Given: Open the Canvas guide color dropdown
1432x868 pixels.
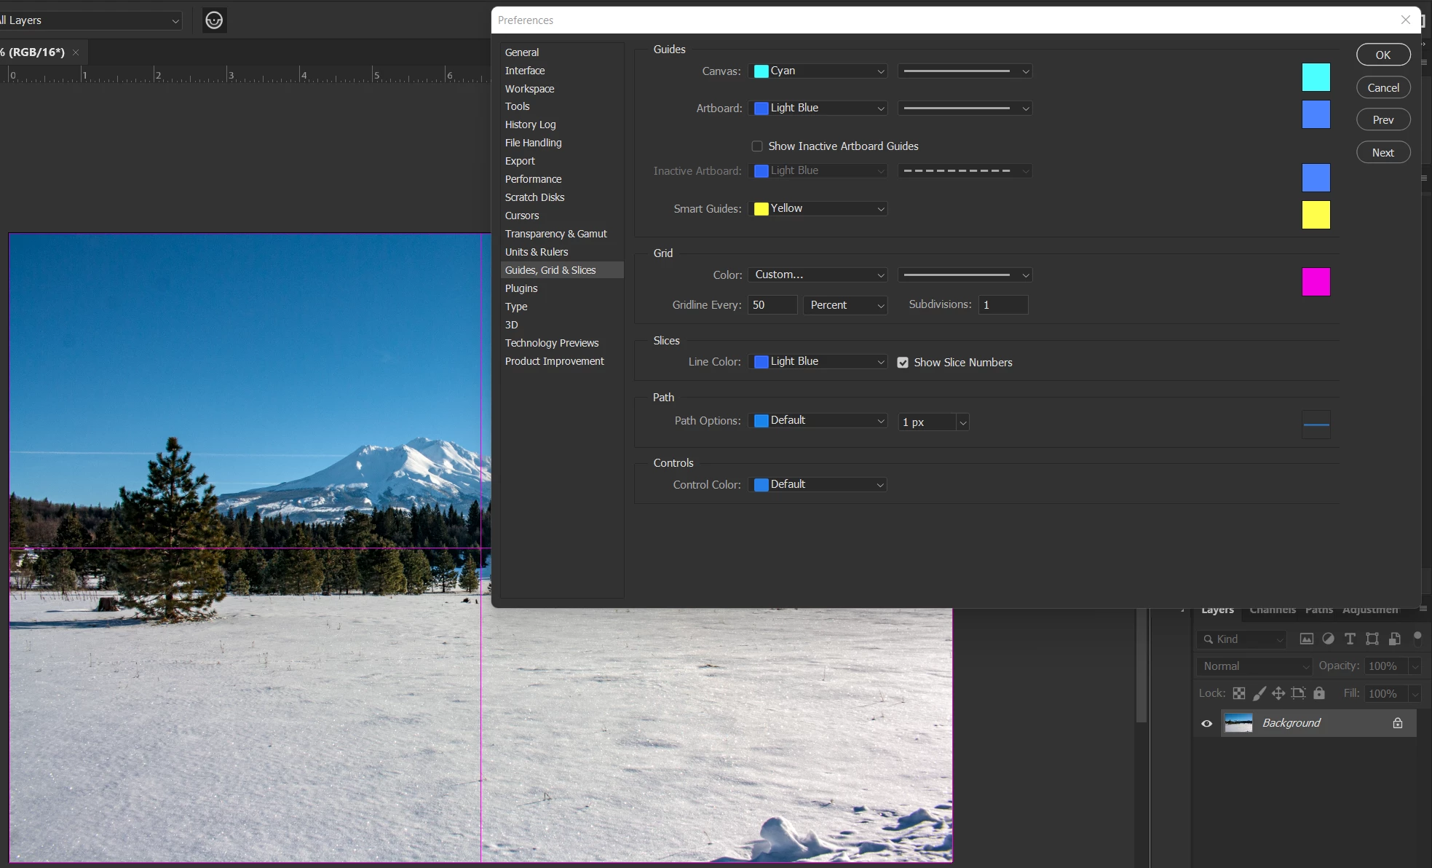Looking at the screenshot, I should (818, 71).
